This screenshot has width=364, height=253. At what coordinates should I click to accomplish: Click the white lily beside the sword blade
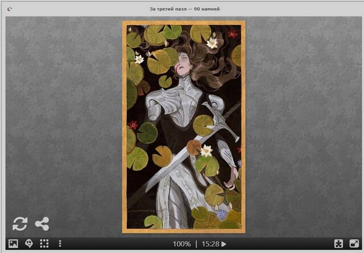(x=206, y=150)
